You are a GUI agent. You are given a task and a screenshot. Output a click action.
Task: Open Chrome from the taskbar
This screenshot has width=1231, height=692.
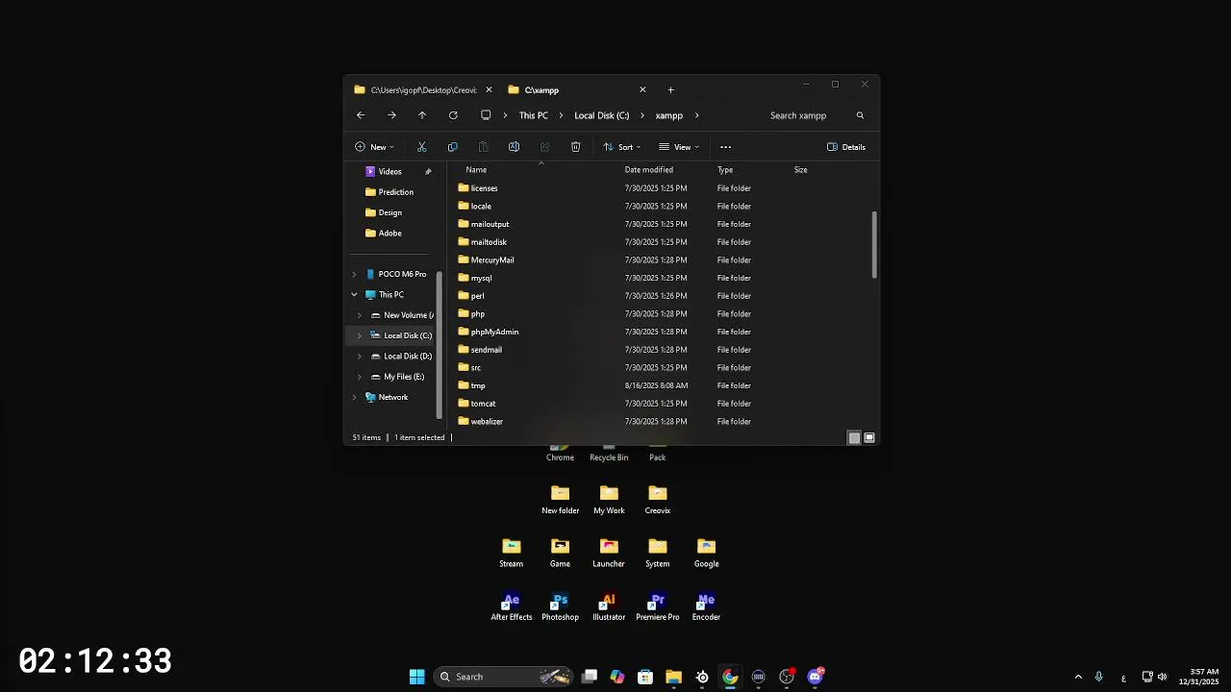pyautogui.click(x=730, y=677)
